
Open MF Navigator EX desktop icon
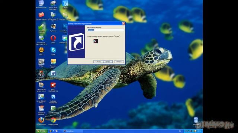tap(53, 17)
